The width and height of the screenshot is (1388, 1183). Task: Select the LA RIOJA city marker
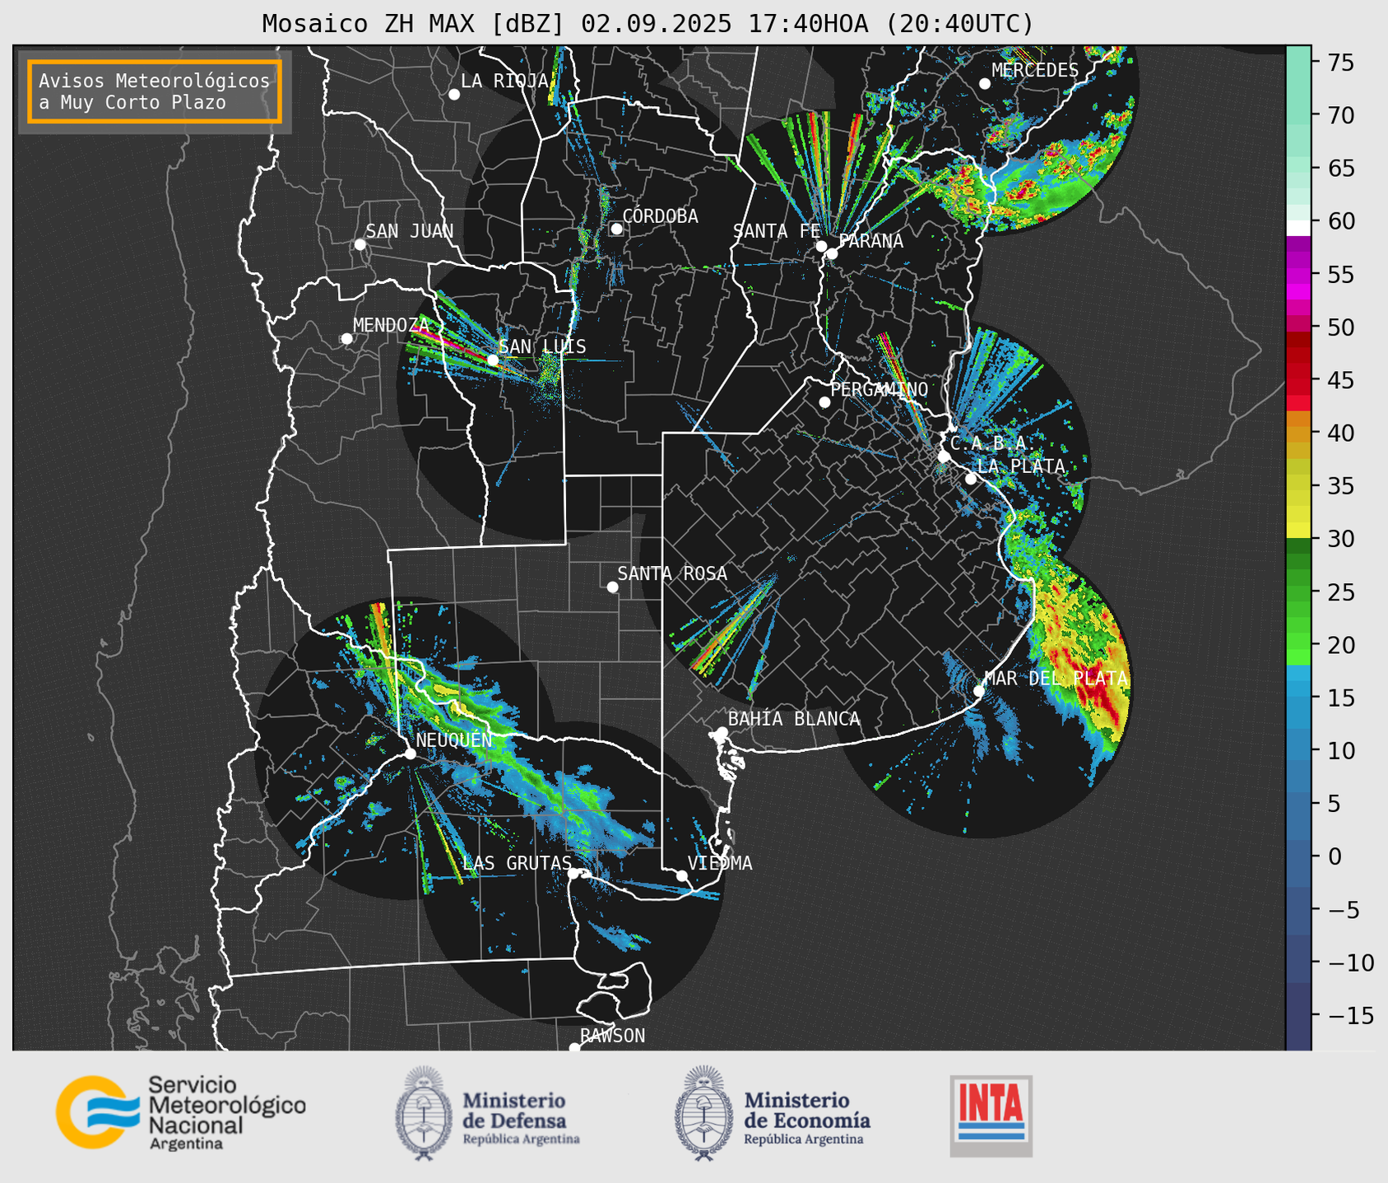tap(454, 95)
